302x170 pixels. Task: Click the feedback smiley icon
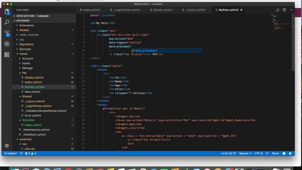tap(284, 153)
